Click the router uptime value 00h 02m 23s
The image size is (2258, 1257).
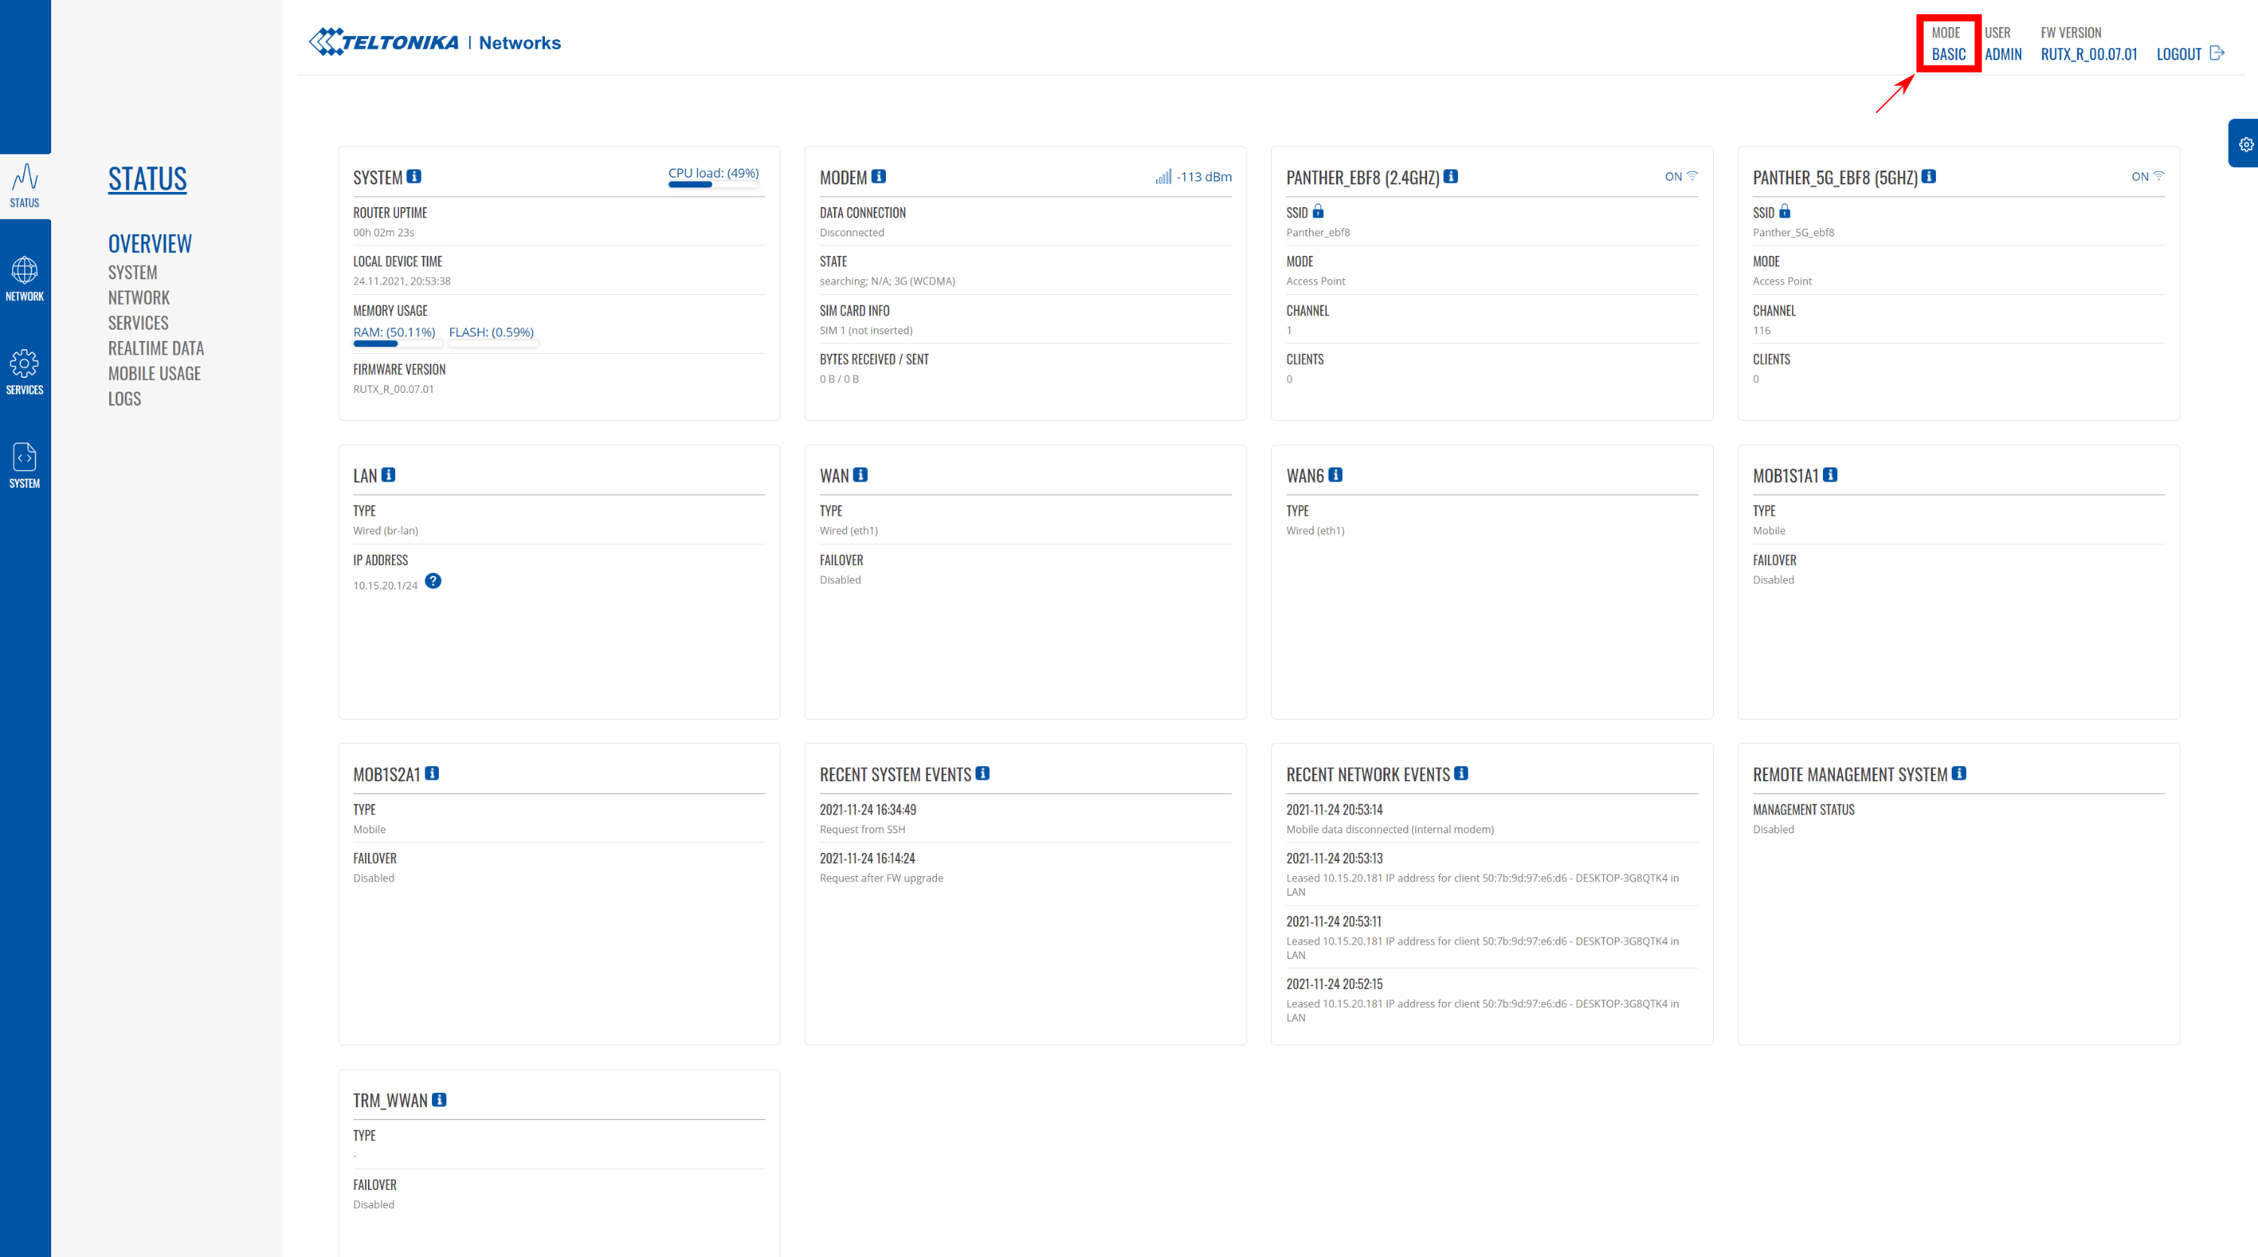(383, 233)
